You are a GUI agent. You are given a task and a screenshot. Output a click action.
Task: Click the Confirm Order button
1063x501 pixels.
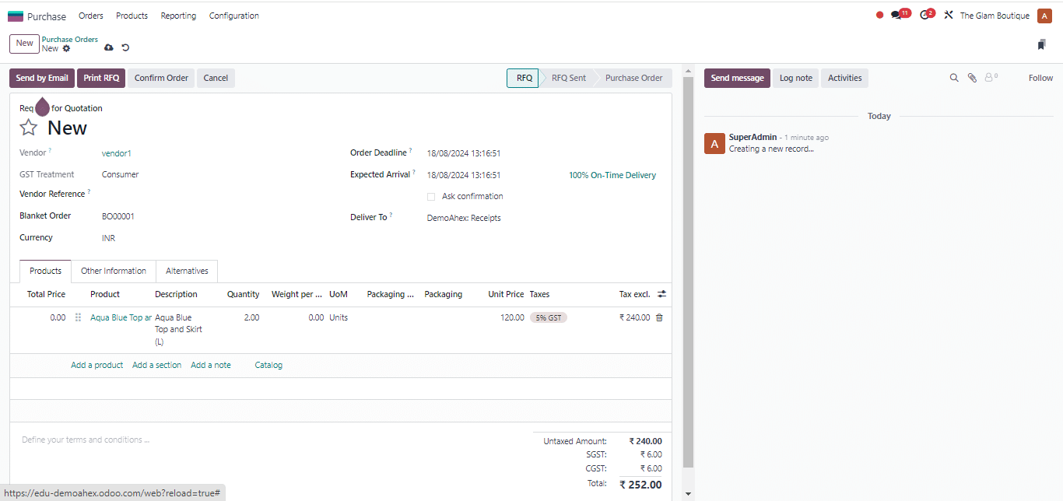pyautogui.click(x=161, y=78)
